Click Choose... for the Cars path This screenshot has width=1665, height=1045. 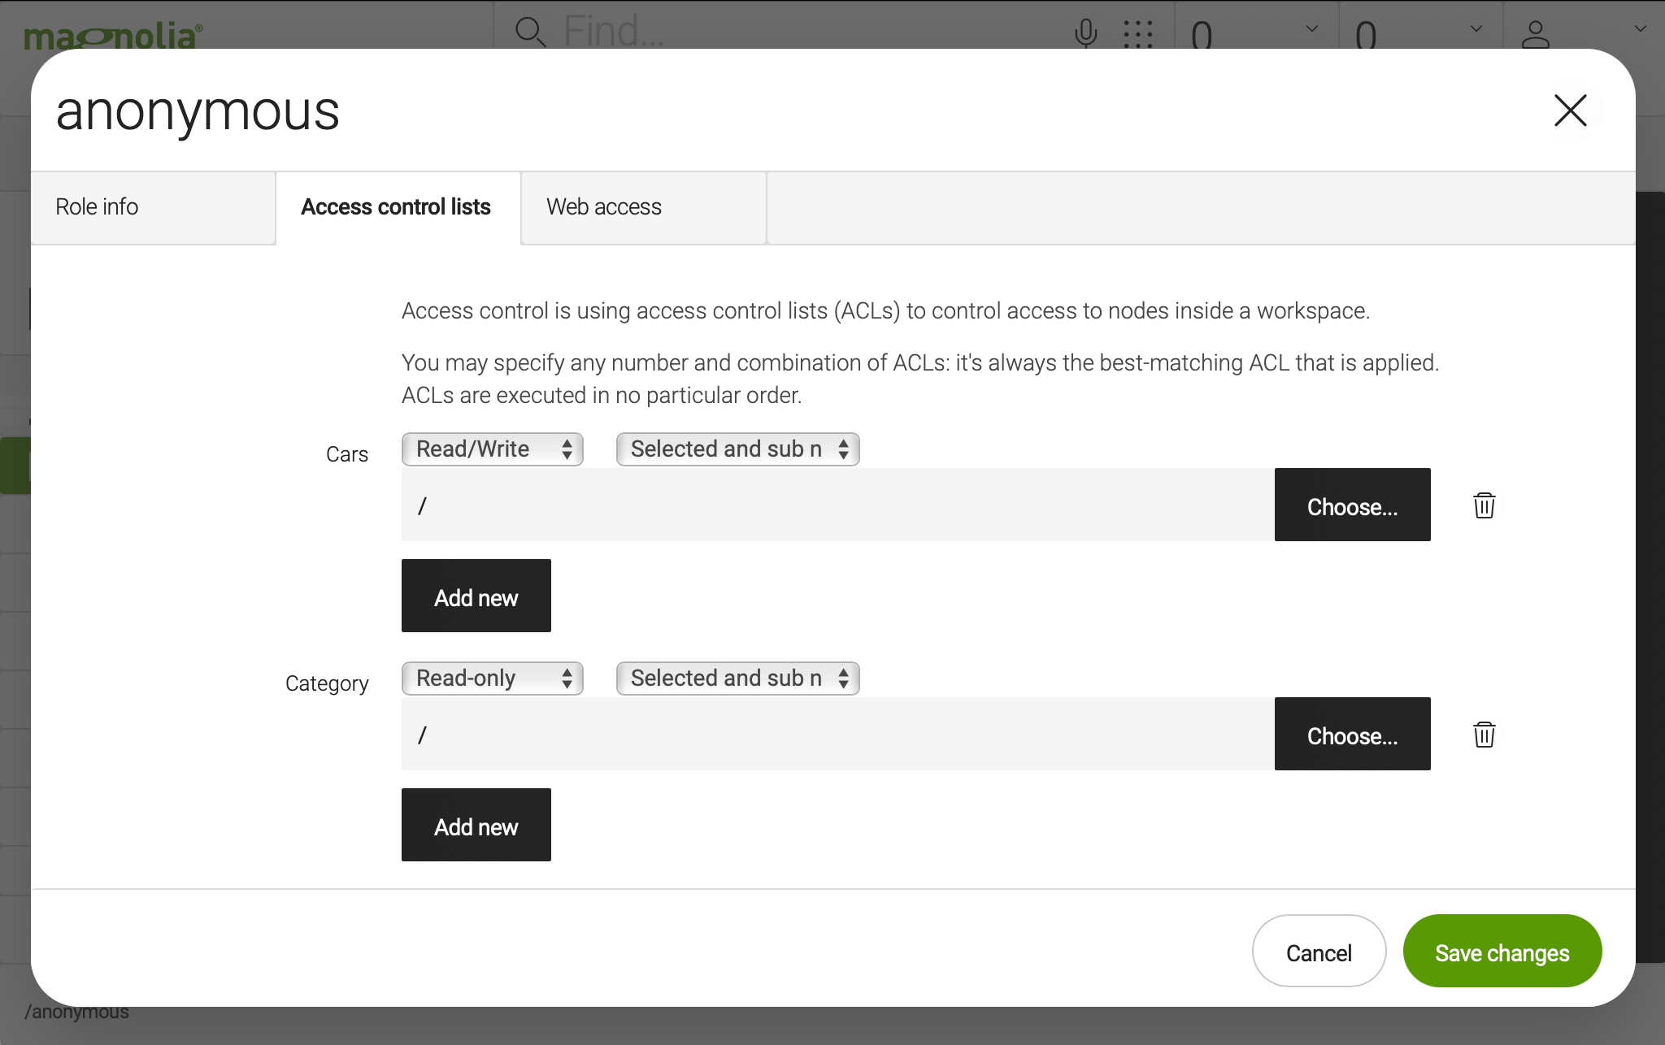click(x=1352, y=505)
